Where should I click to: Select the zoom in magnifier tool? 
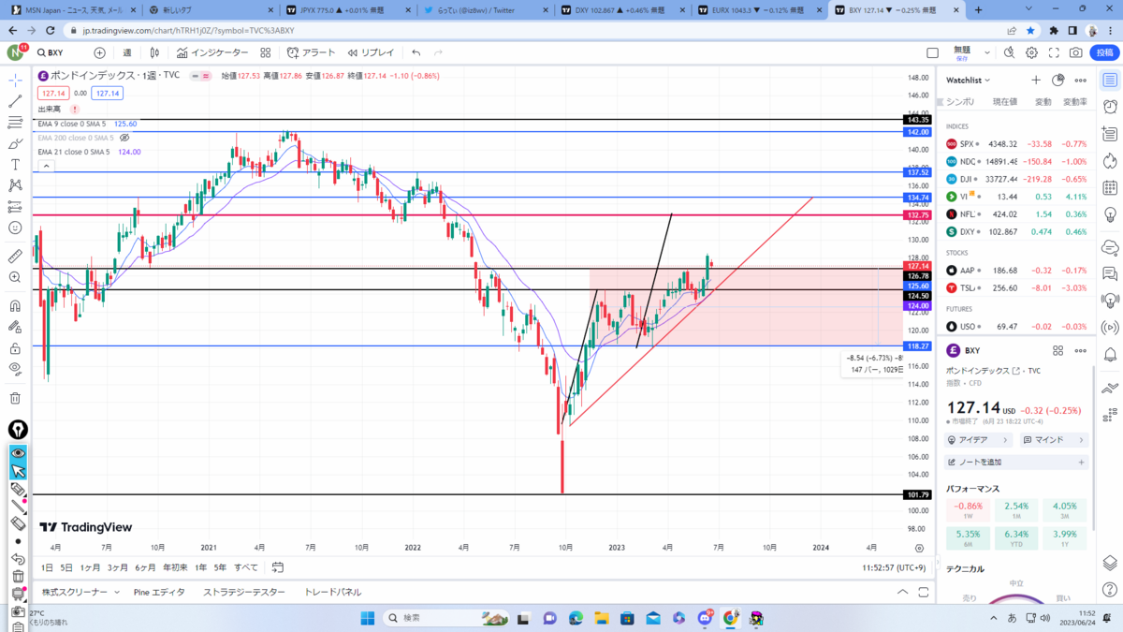[16, 277]
